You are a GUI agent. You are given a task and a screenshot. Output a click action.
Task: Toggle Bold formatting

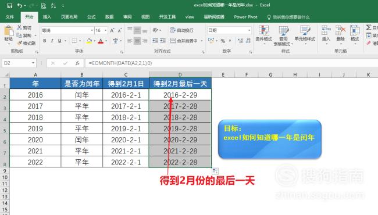pyautogui.click(x=45, y=41)
